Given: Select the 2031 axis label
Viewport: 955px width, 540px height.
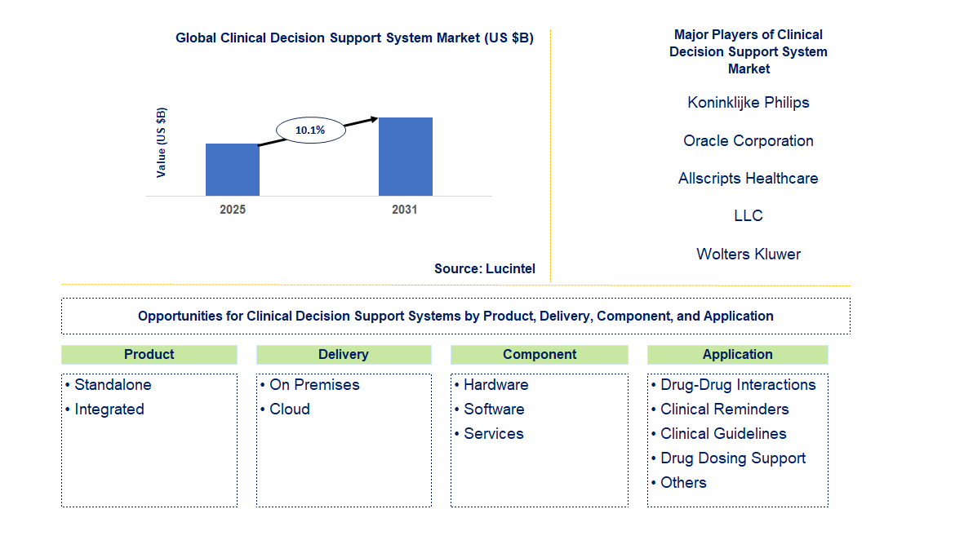Looking at the screenshot, I should click(404, 210).
